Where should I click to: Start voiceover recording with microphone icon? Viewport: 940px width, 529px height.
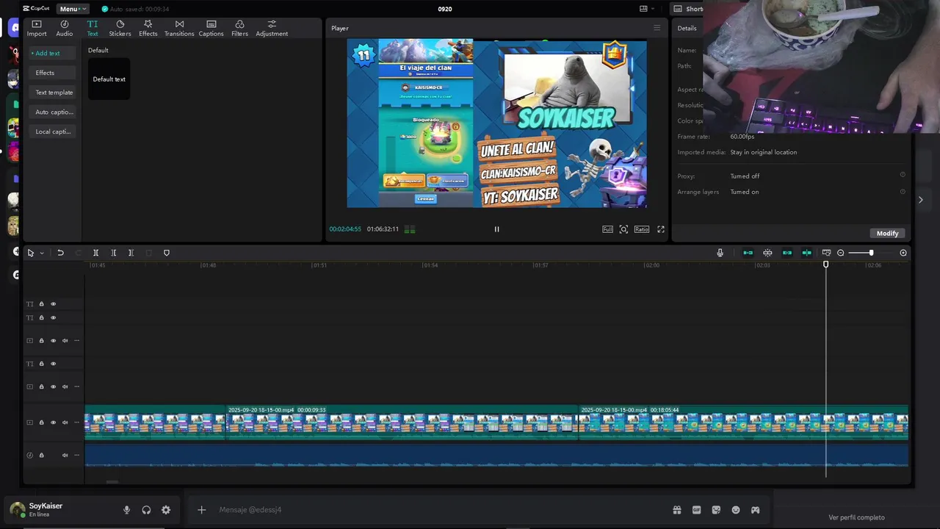point(720,253)
